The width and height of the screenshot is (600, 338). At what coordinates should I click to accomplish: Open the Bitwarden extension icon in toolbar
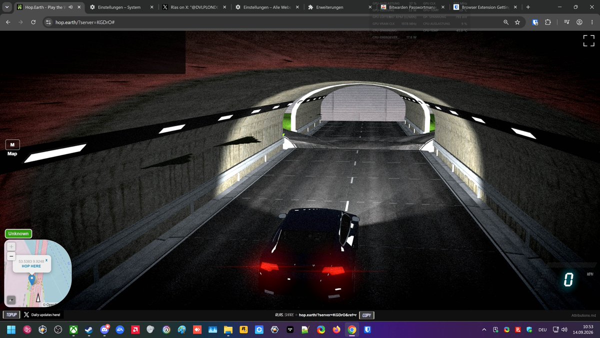point(535,23)
